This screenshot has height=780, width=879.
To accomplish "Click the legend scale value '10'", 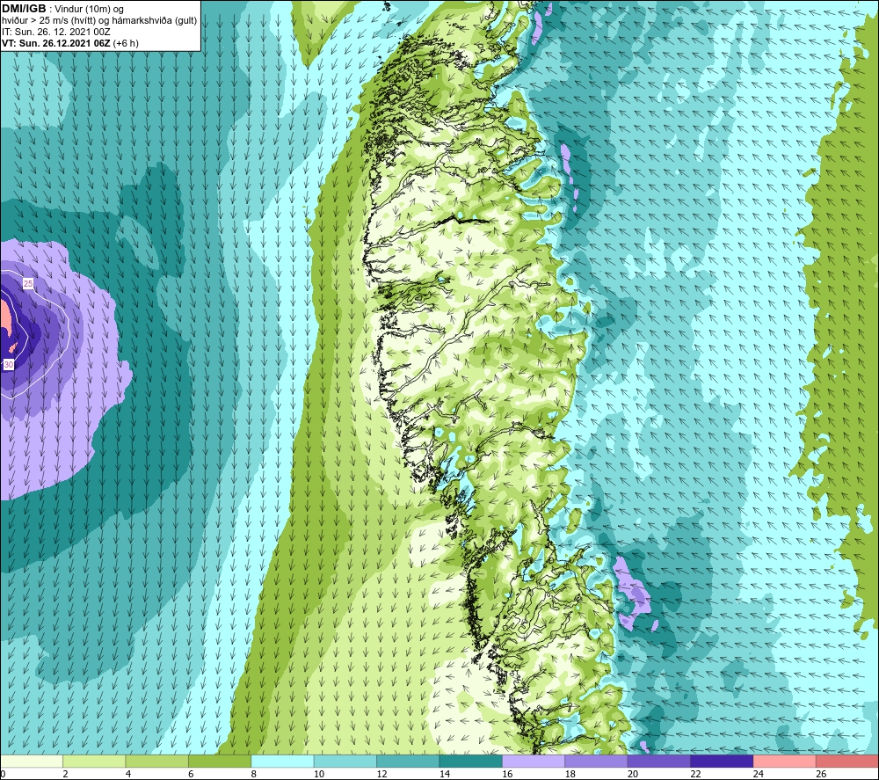I will click(319, 775).
